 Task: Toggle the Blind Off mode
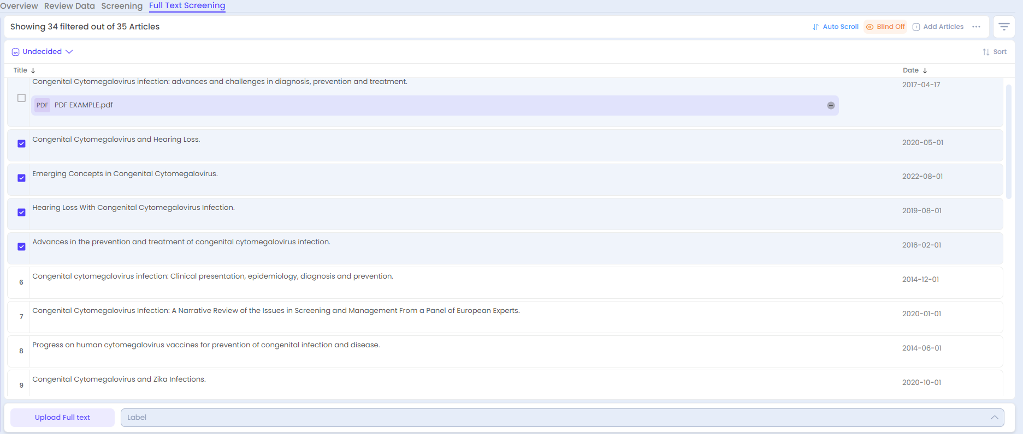(x=885, y=27)
